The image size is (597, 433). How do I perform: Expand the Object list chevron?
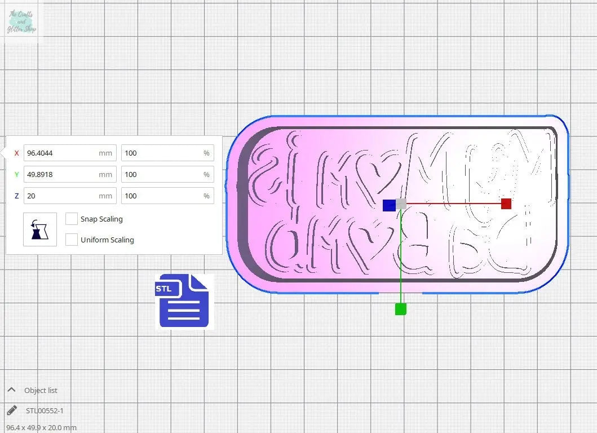[11, 390]
